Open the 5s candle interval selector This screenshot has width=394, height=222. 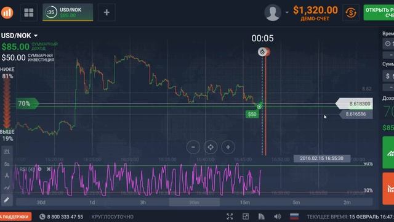(x=7, y=164)
